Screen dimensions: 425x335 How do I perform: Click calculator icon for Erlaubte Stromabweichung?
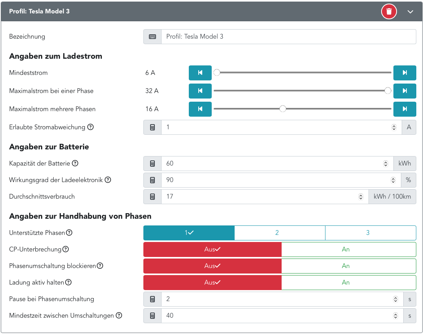click(152, 127)
